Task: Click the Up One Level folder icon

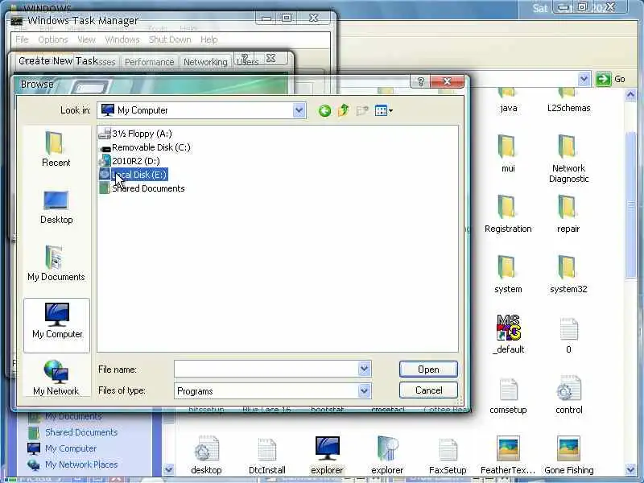Action: 344,110
